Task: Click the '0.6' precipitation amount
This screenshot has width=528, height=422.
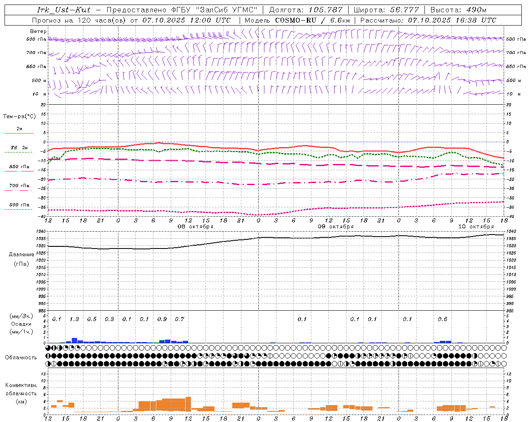Action: (443, 319)
